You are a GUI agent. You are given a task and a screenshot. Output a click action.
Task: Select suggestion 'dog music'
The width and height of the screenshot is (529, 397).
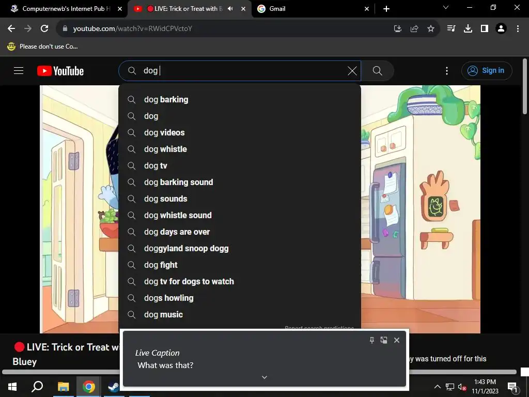click(240, 315)
